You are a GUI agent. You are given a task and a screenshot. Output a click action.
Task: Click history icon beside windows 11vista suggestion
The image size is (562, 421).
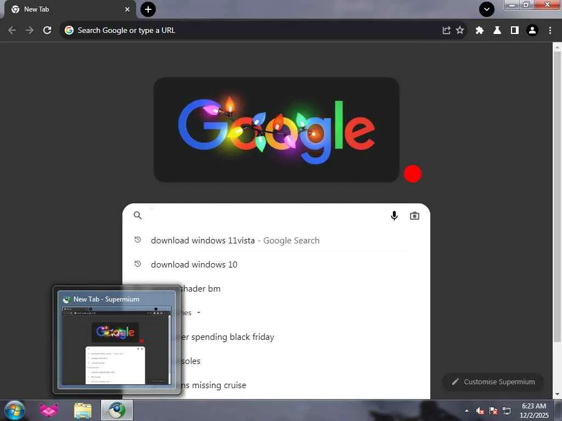[138, 240]
